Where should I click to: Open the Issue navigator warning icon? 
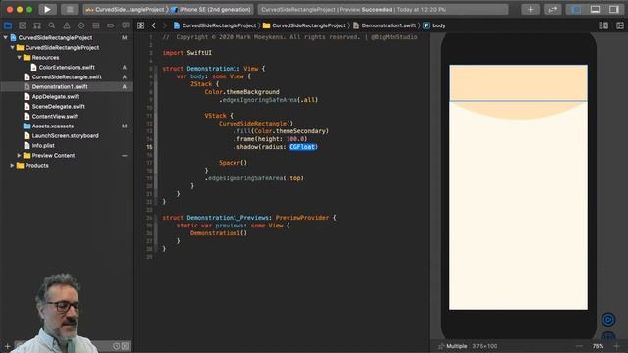click(x=67, y=25)
